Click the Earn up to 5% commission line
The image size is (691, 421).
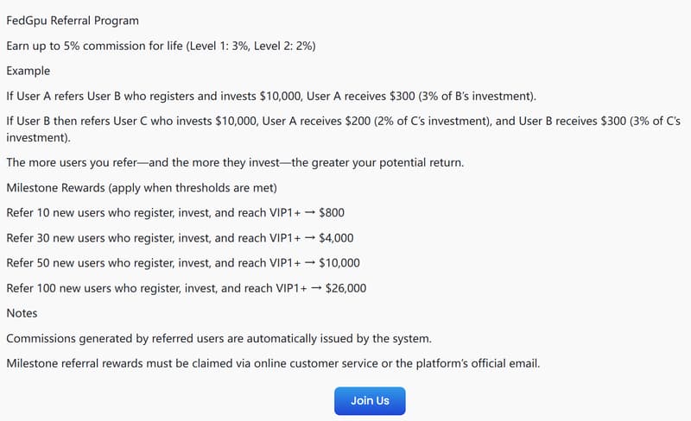pos(161,46)
